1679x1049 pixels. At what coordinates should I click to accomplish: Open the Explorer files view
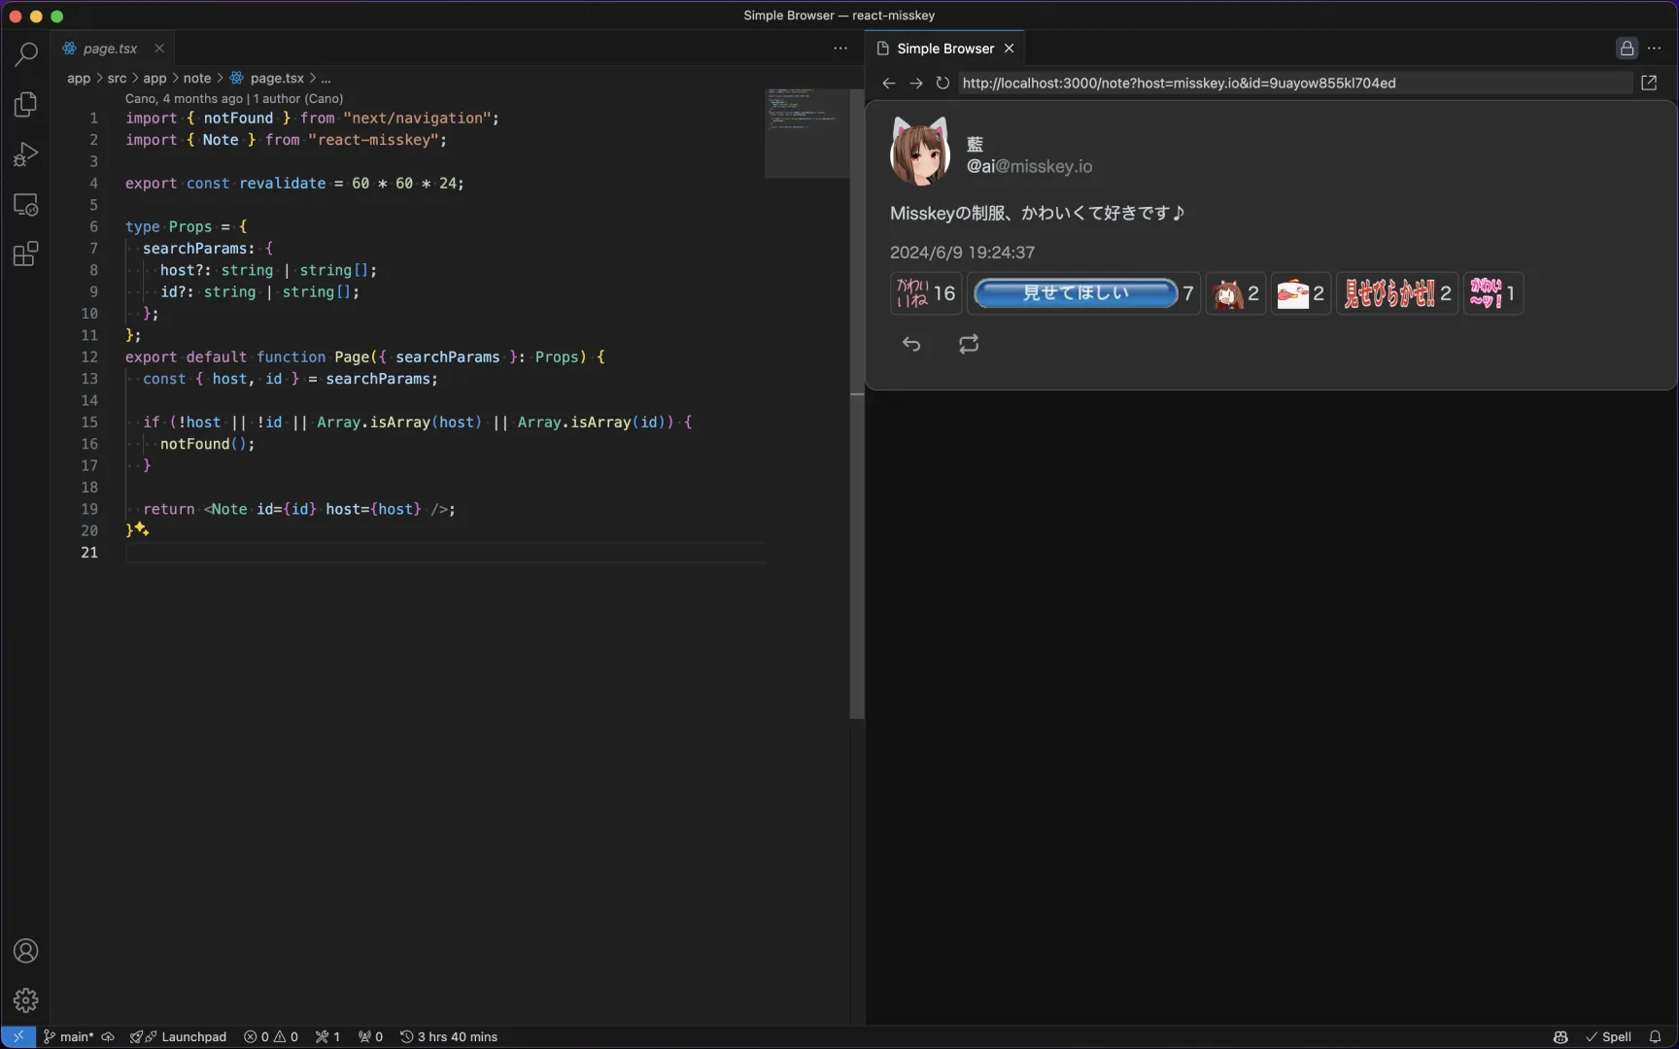26,104
